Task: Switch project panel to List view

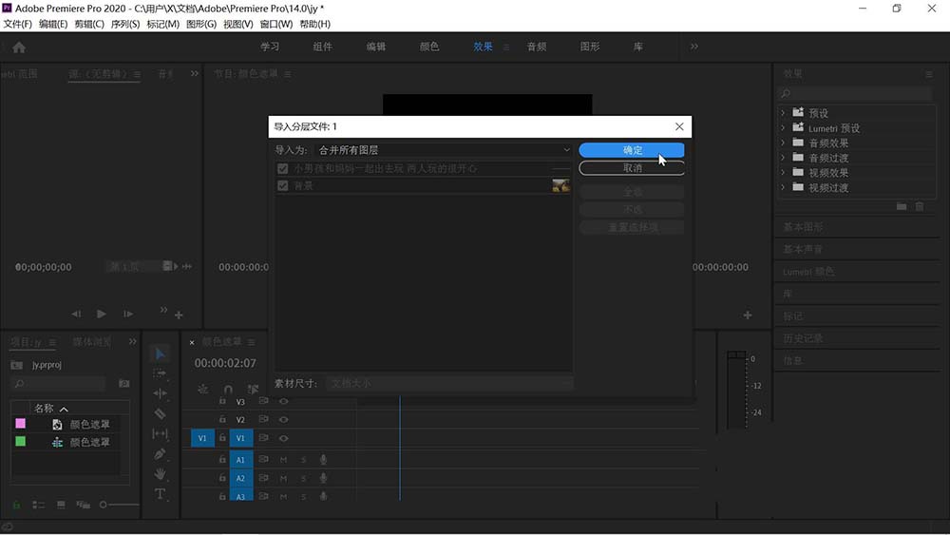Action: 38,505
